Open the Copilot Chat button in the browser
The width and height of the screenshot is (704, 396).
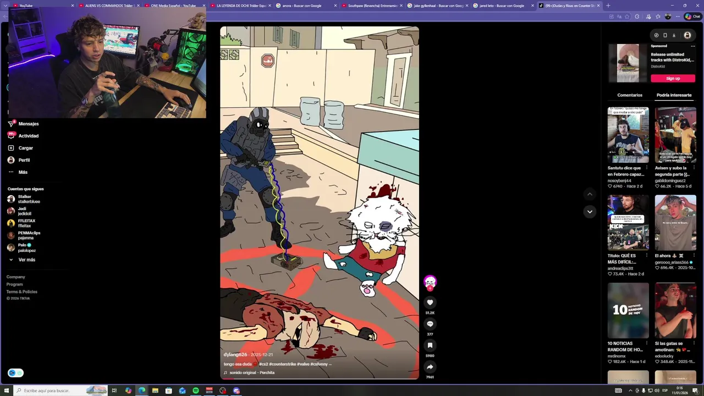click(692, 16)
